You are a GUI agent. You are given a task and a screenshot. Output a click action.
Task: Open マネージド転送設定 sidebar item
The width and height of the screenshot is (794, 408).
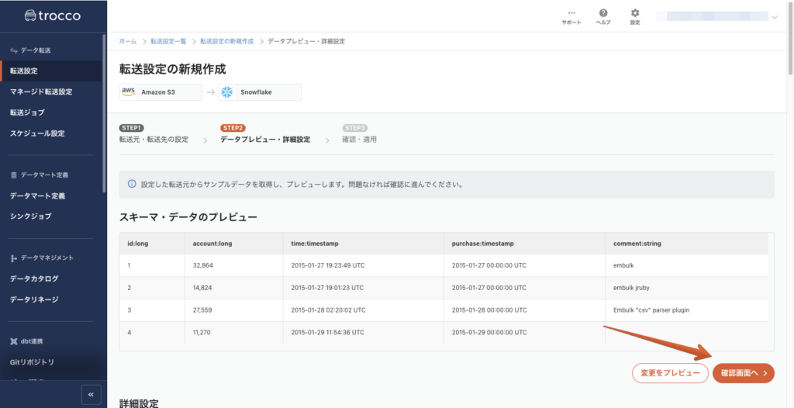(x=41, y=92)
